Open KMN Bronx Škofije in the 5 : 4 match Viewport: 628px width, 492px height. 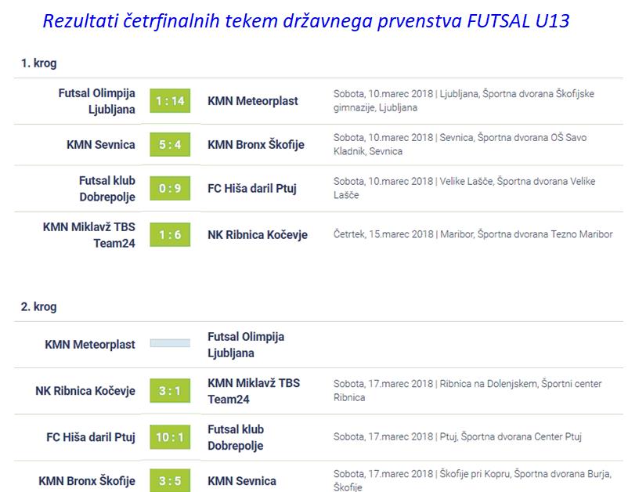255,145
